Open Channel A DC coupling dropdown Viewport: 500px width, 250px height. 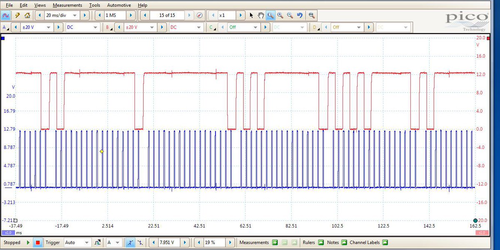[95, 27]
